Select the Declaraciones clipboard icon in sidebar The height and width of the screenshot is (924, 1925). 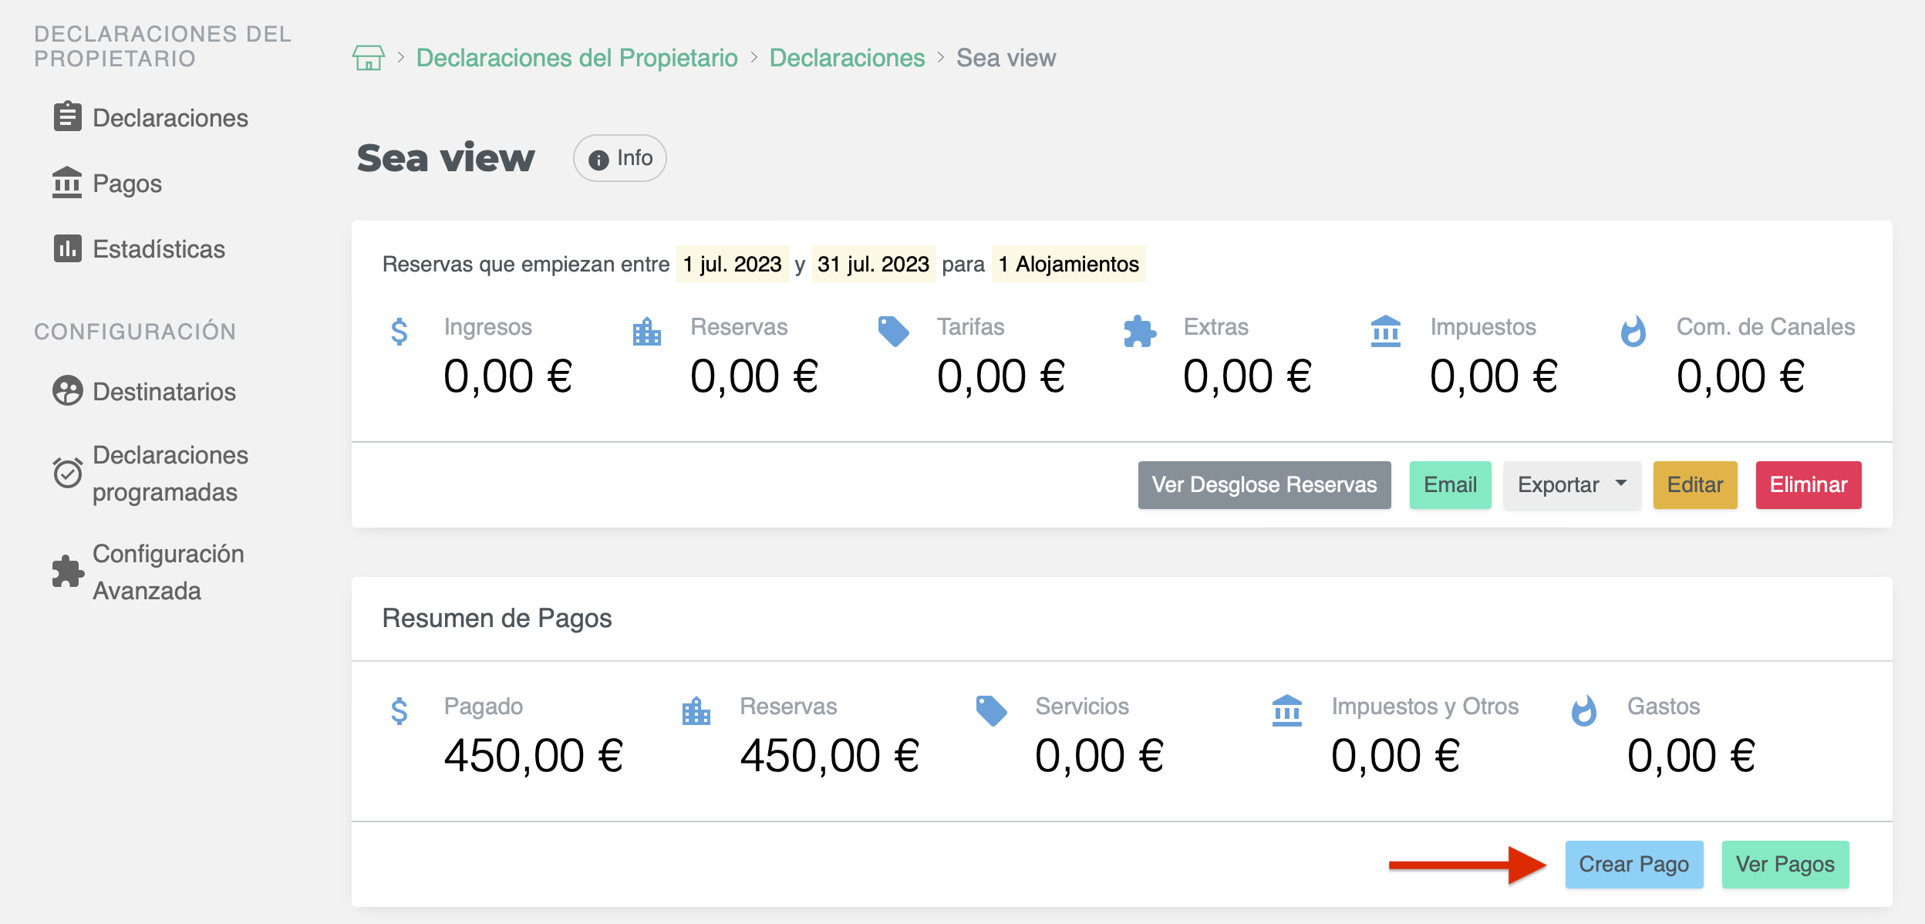tap(67, 116)
